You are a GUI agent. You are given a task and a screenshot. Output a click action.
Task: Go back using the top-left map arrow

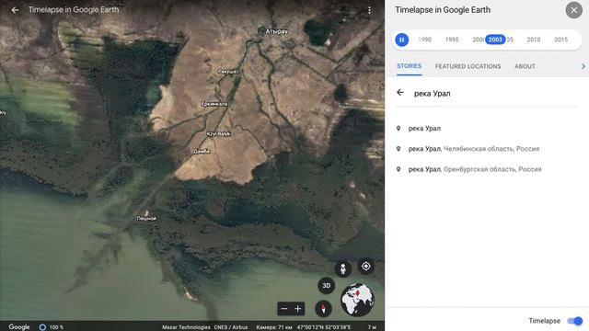coord(15,10)
